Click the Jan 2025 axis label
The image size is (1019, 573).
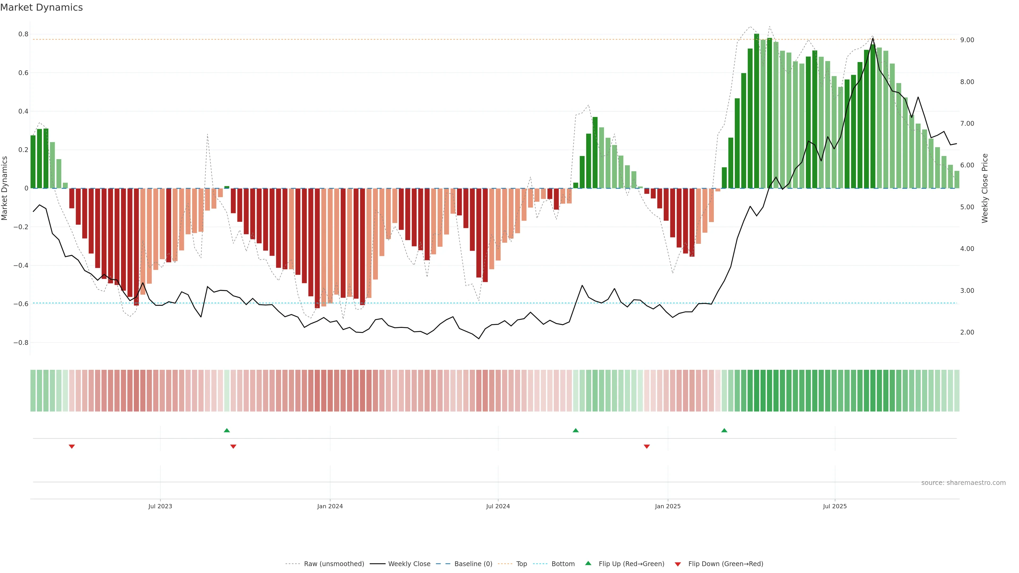pyautogui.click(x=668, y=506)
